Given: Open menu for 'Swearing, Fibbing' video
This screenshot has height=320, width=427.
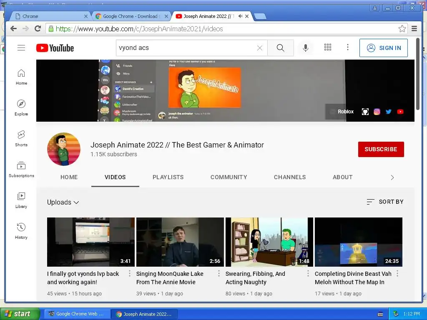Looking at the screenshot, I should click(308, 273).
